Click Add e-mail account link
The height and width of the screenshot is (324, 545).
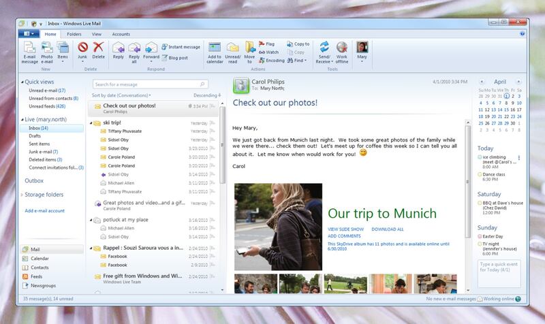pos(45,211)
